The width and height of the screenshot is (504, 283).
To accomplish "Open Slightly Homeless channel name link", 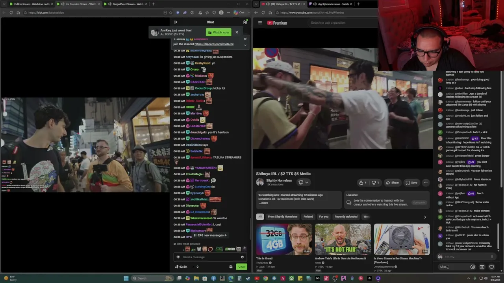I will point(279,180).
